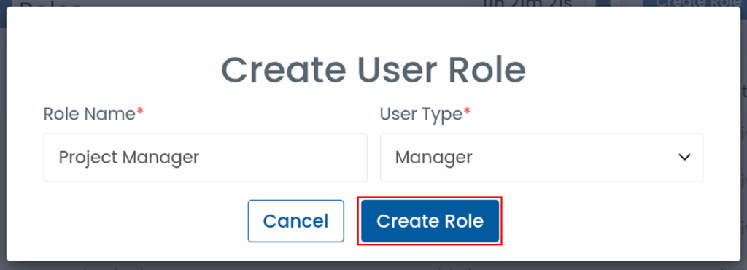Click the Project Manager text in Role Name

click(128, 157)
